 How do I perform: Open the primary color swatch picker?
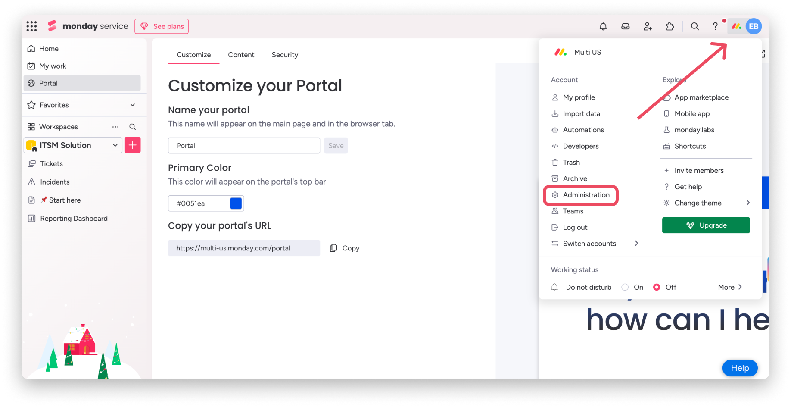tap(236, 203)
